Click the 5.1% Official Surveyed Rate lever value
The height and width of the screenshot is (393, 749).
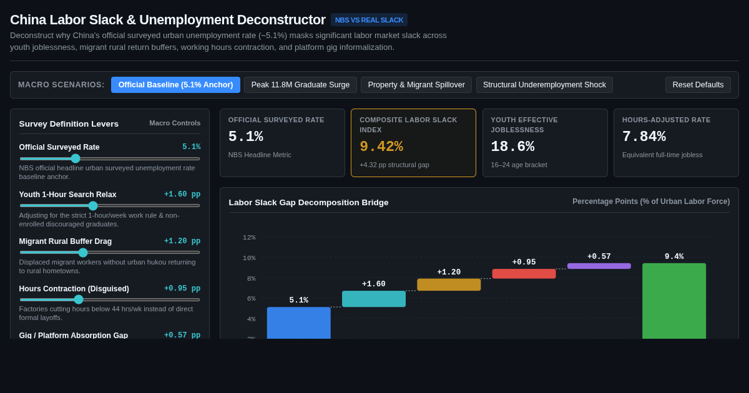pyautogui.click(x=192, y=147)
